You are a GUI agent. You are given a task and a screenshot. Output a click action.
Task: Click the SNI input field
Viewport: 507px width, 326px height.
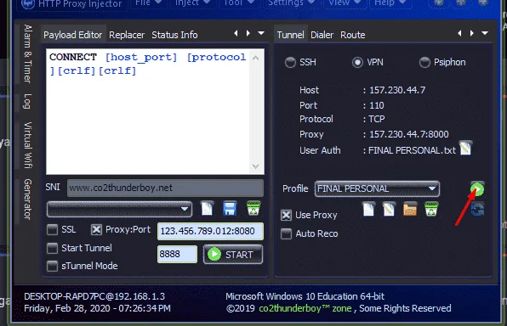tap(165, 188)
